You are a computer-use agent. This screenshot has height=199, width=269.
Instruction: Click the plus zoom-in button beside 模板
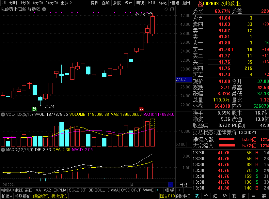[x=179, y=190]
